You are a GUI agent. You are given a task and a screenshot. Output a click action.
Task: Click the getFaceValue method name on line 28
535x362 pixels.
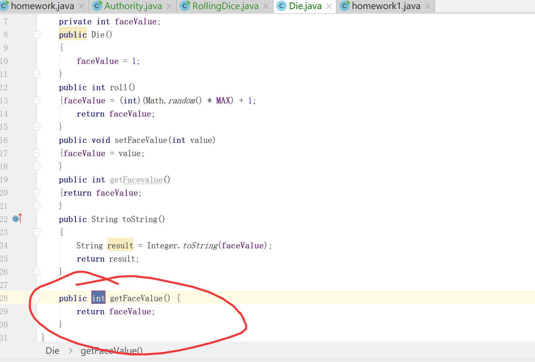[x=136, y=298]
